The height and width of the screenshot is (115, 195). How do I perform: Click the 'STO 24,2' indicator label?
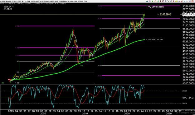coord(188,98)
